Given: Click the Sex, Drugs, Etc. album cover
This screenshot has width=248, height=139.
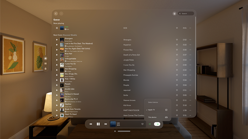Looking at the screenshot, I should click(x=62, y=75).
